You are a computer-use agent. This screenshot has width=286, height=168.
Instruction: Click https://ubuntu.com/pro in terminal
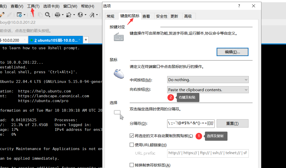point(43,101)
